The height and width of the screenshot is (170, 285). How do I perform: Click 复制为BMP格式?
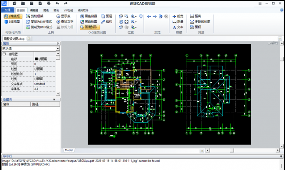[39, 27]
